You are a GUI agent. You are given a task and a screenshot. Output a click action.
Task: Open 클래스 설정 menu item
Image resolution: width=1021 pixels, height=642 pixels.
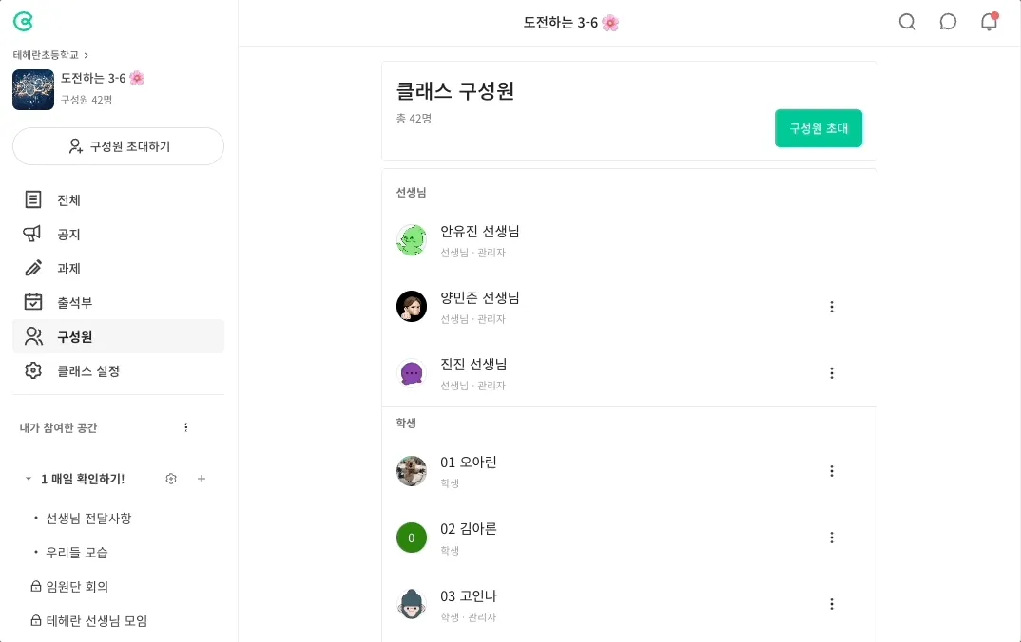[87, 370]
